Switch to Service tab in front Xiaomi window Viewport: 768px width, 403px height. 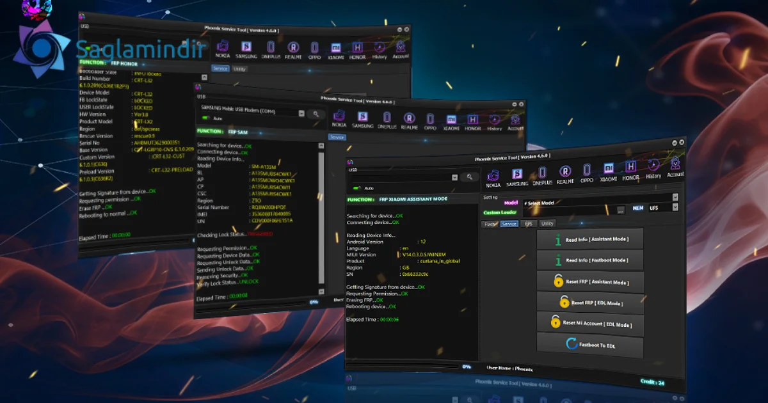(509, 224)
